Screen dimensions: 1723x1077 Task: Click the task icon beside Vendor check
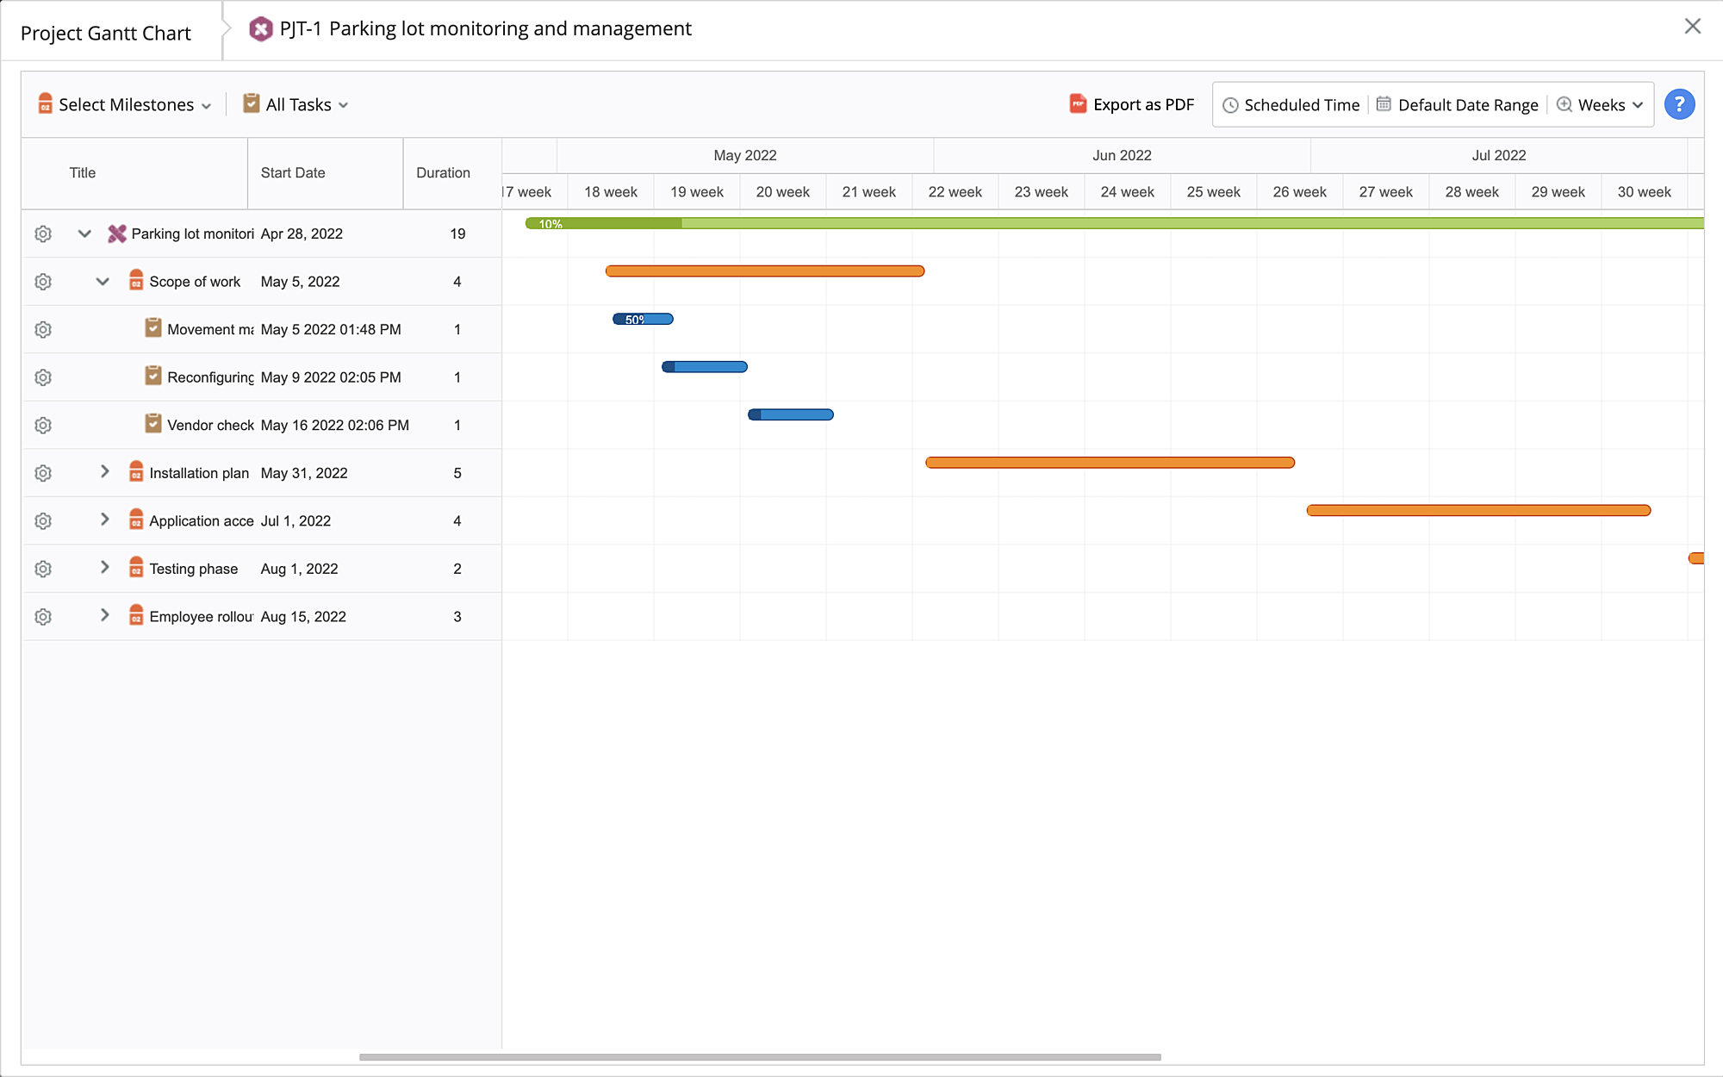tap(152, 424)
